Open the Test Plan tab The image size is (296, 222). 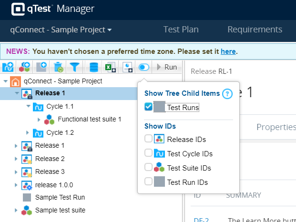tap(181, 30)
